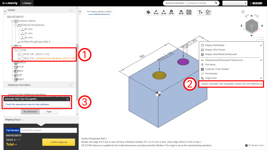Click the origin point crosshair toolbar icon
267x150 pixels.
click(148, 12)
